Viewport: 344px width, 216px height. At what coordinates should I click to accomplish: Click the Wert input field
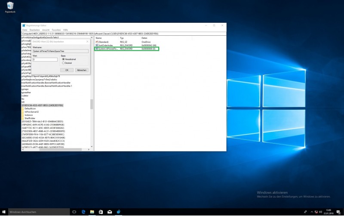(45, 59)
